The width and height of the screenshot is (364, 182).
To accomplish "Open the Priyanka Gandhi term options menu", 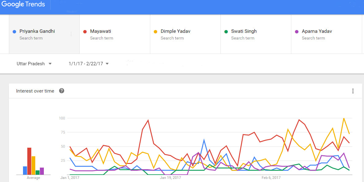I will 71,34.
